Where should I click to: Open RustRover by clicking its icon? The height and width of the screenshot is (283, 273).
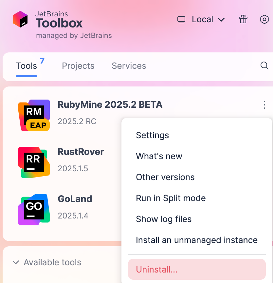(x=34, y=162)
